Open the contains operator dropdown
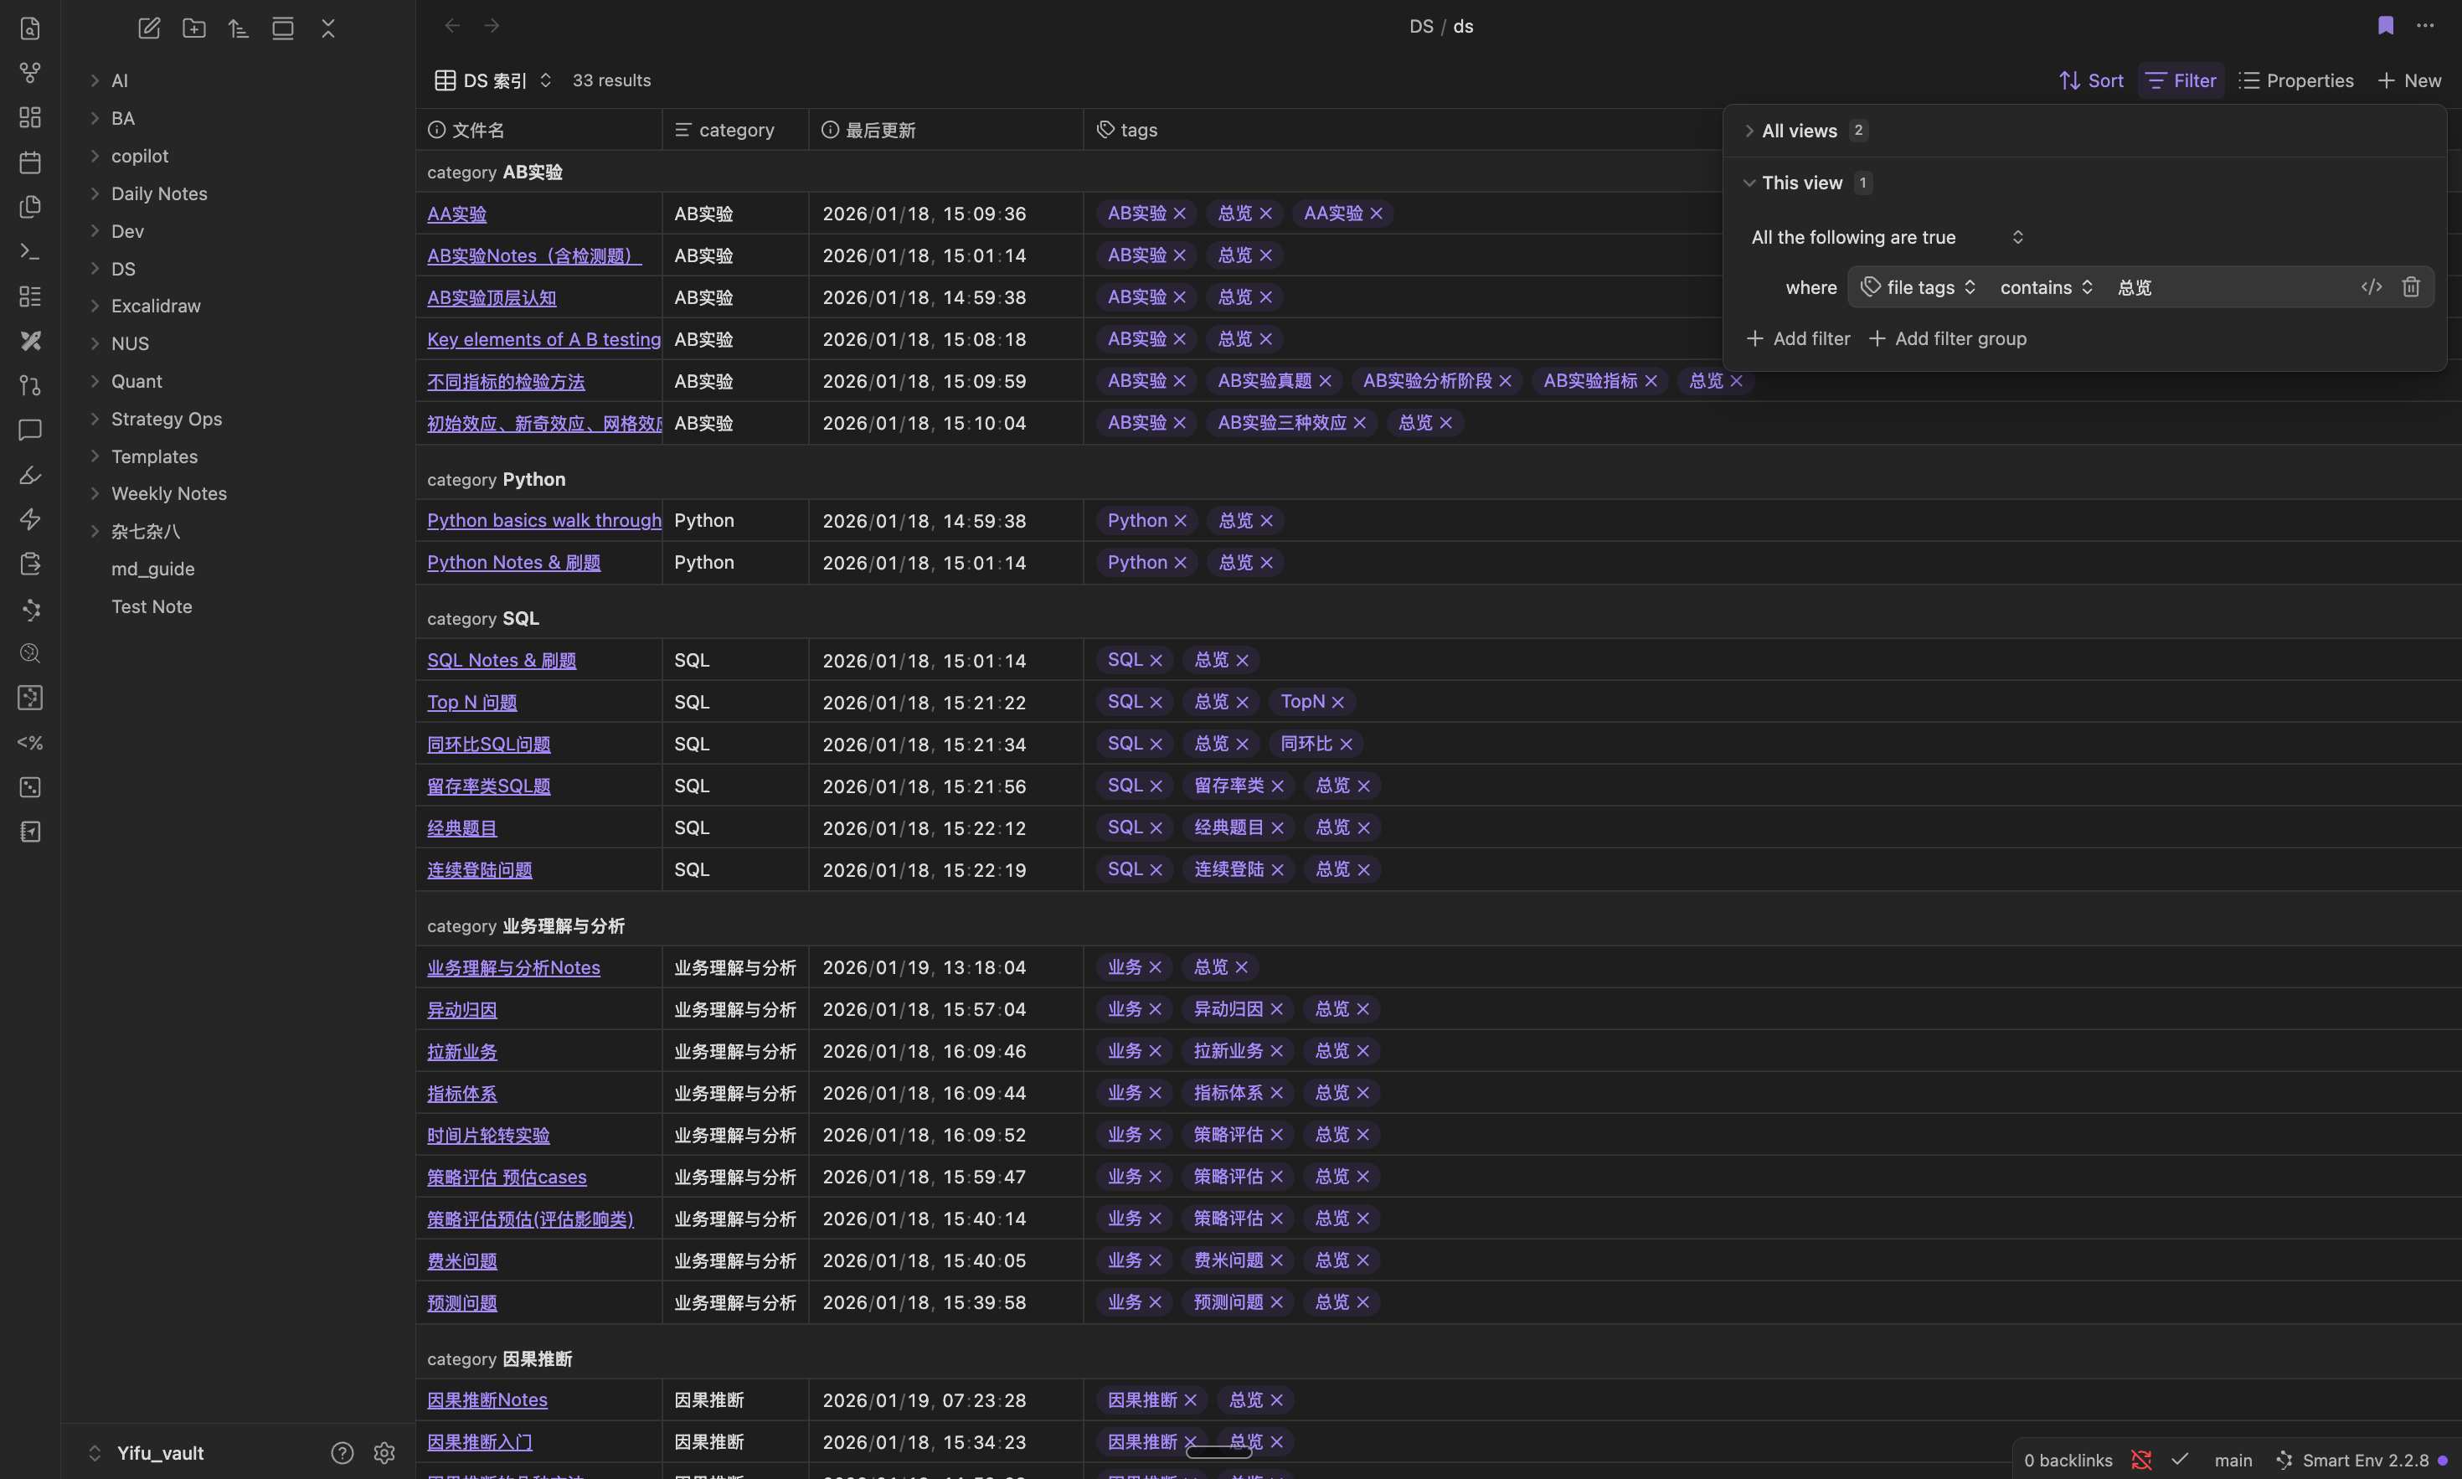2462x1479 pixels. 2046,287
